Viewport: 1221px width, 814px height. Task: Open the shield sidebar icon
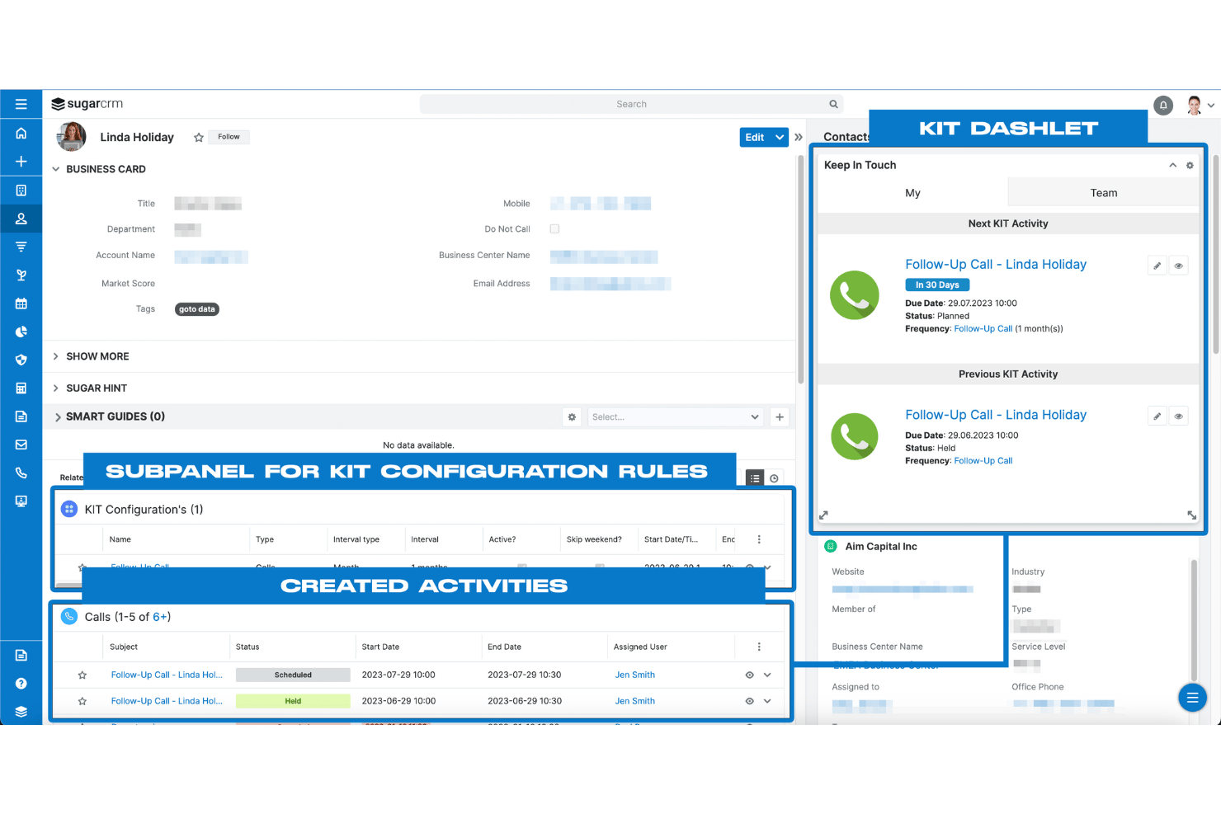(21, 360)
